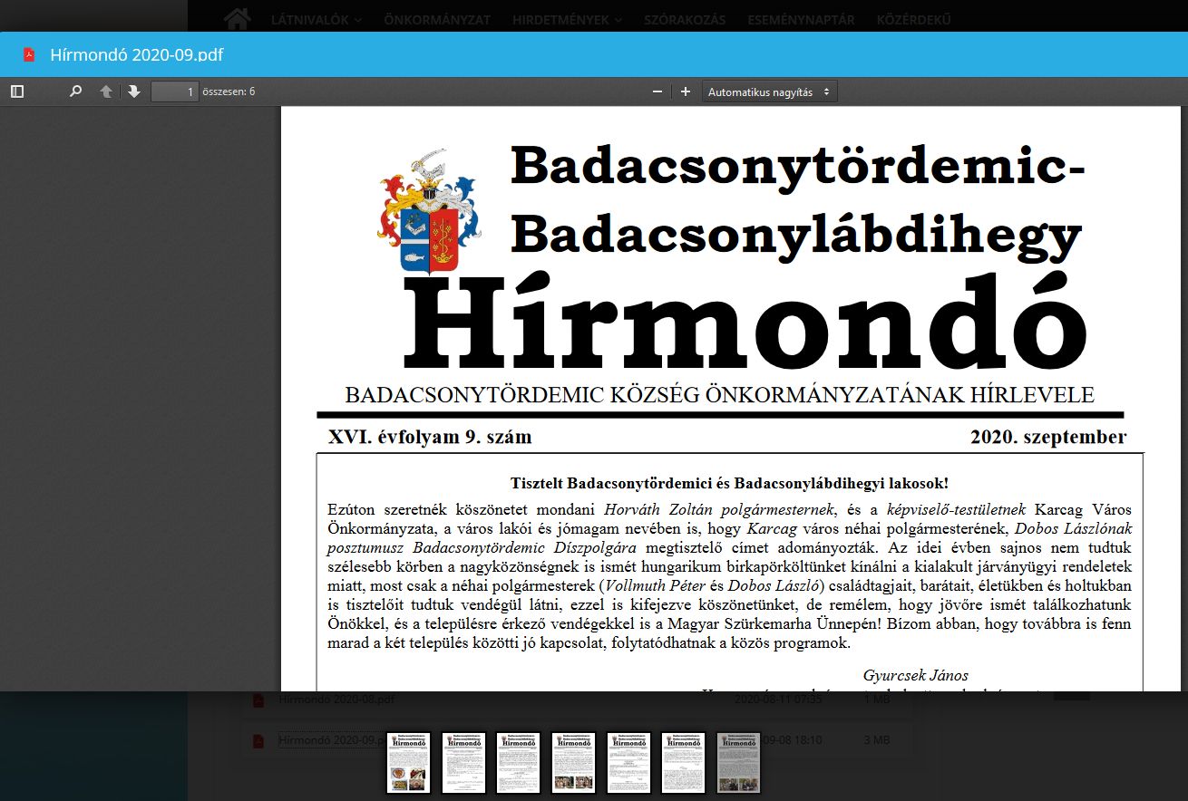Click PDF icon beside Hírmondó 2020-09.pdf in background list

point(258,740)
